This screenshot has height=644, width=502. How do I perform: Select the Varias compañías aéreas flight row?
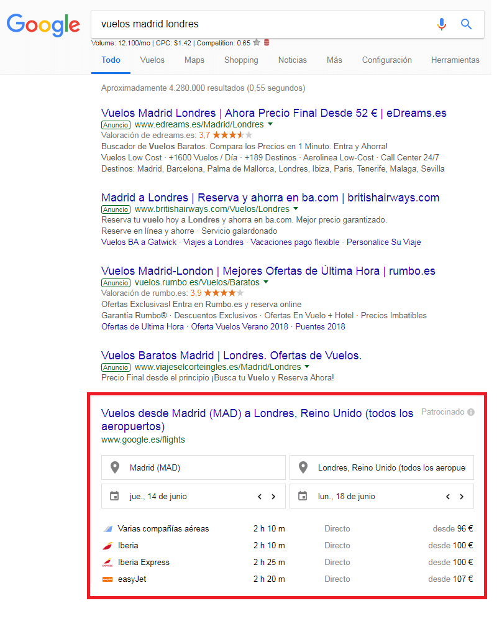click(x=287, y=529)
